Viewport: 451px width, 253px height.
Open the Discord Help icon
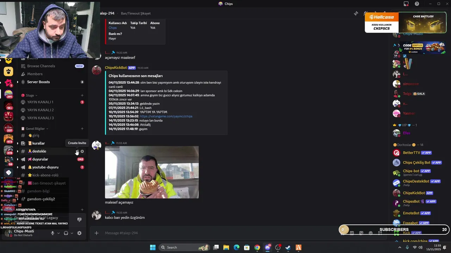[x=417, y=4]
